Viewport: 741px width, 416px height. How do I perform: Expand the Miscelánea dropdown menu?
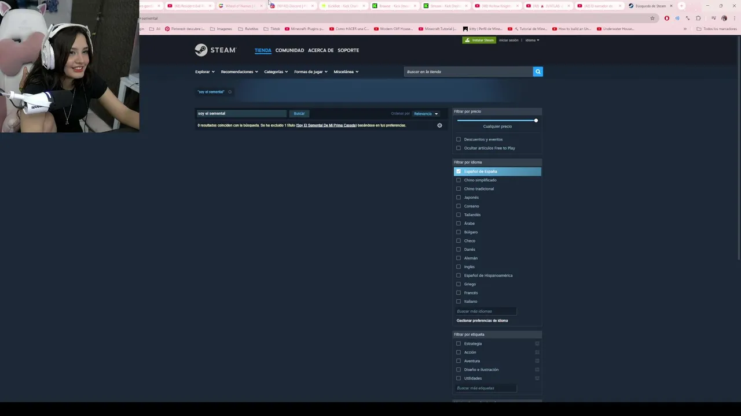coord(346,72)
